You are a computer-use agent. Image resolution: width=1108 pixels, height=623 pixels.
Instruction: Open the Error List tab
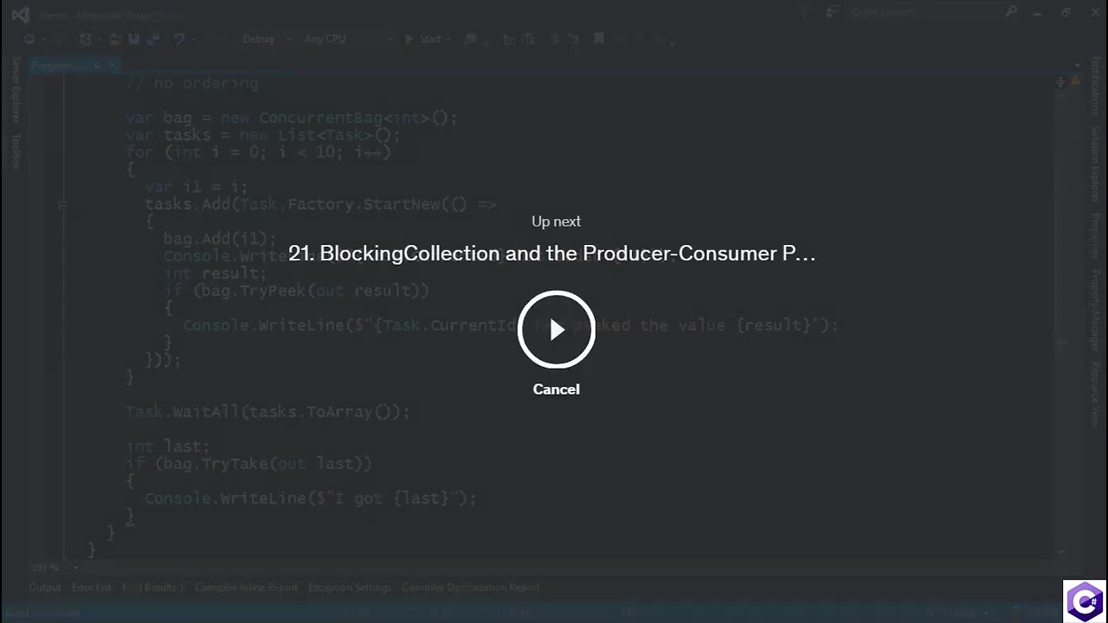click(92, 588)
